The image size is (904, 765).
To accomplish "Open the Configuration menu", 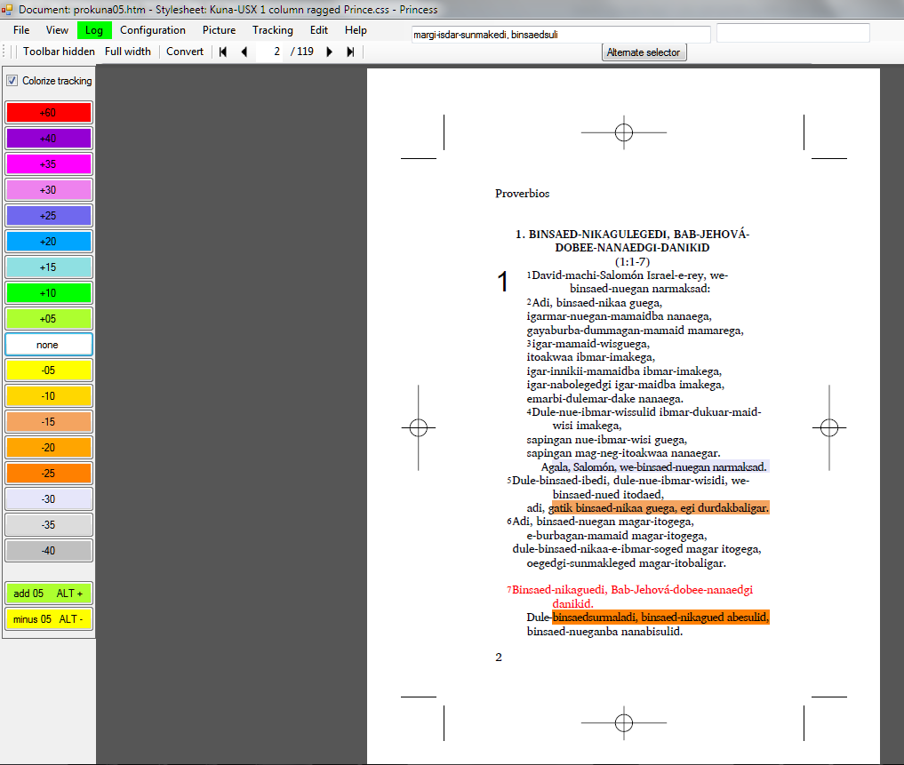I will pos(153,30).
